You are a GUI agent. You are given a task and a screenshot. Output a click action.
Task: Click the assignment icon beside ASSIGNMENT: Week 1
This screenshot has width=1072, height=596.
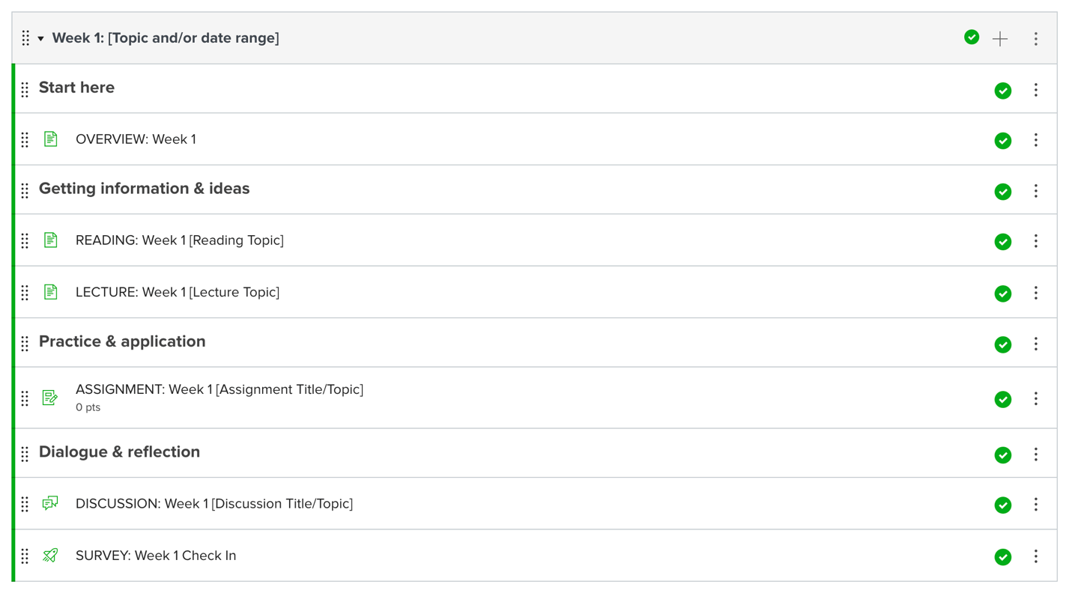pyautogui.click(x=50, y=398)
